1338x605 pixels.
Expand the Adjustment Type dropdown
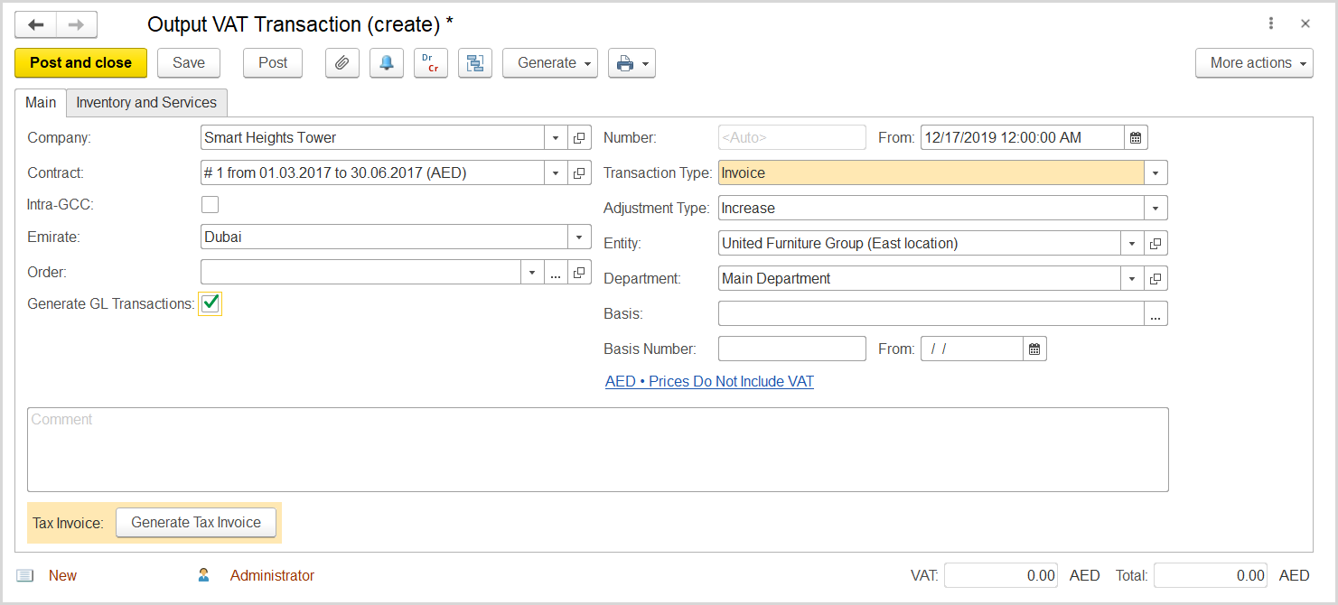point(1156,209)
